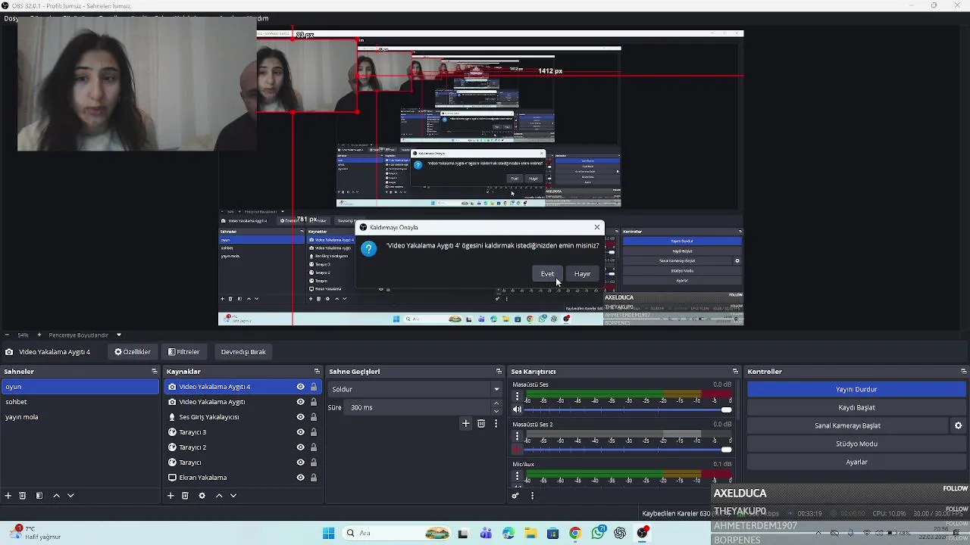
Task: Enable Stüdyo Modu
Action: (856, 444)
